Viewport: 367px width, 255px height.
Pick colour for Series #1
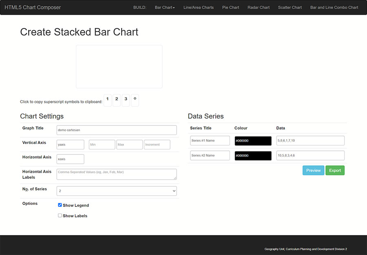[x=253, y=141]
